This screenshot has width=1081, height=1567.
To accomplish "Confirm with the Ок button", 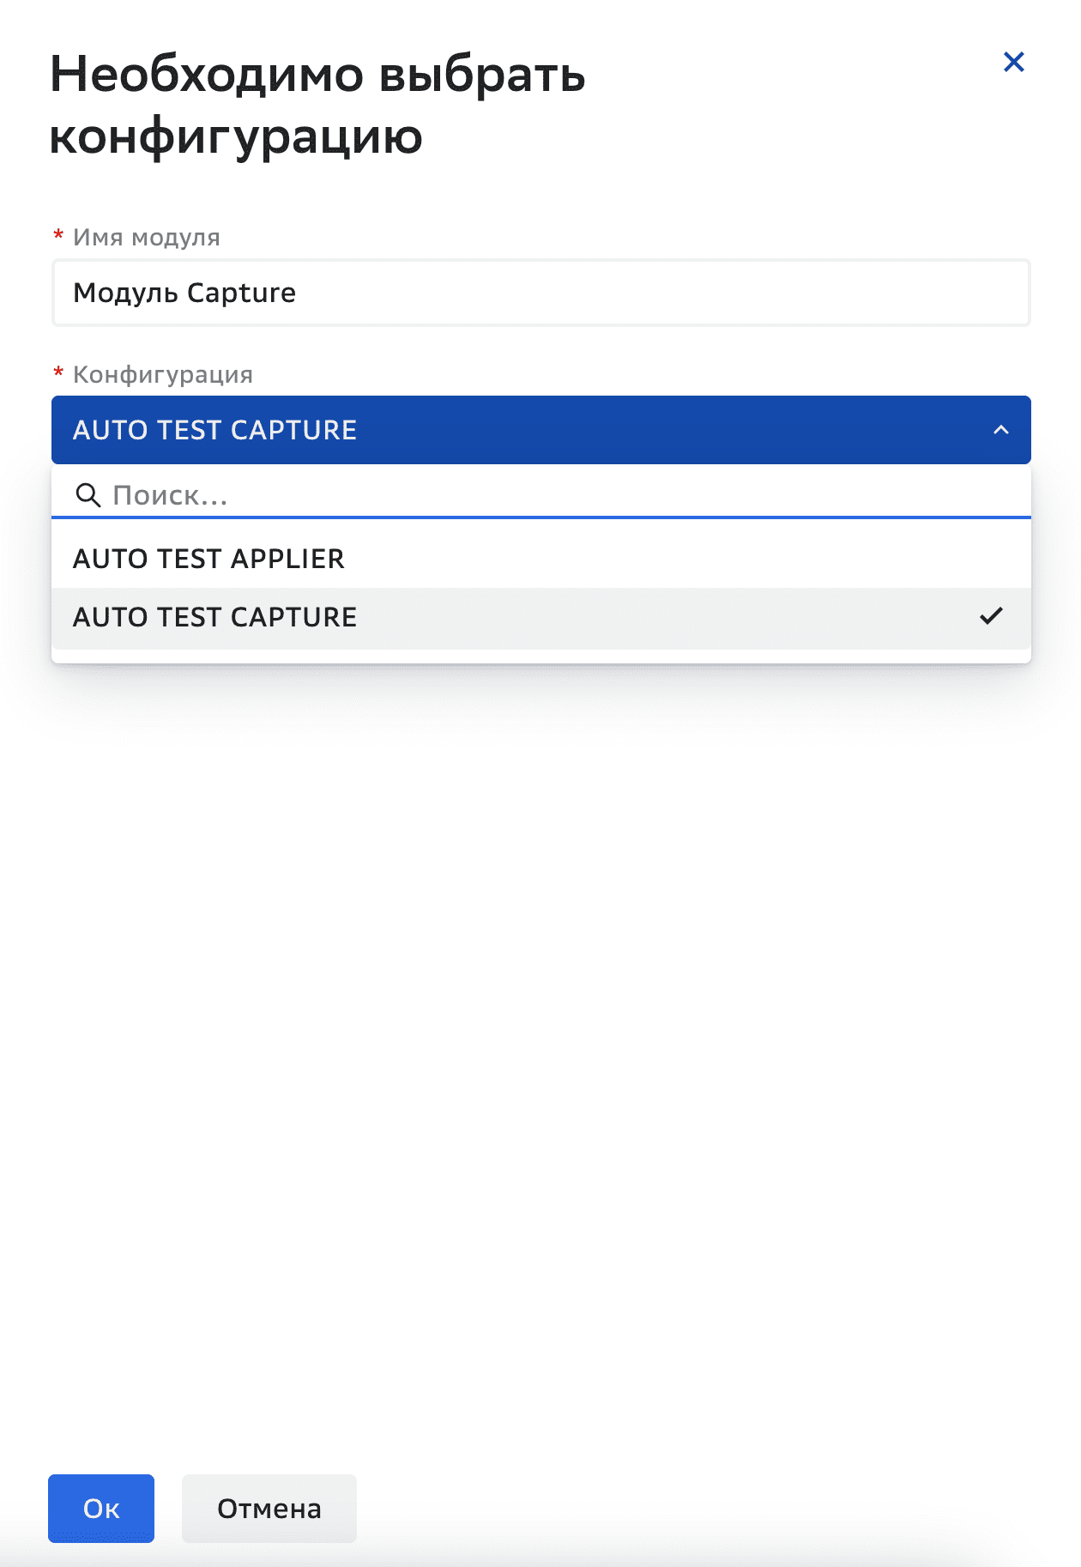I will (x=101, y=1509).
